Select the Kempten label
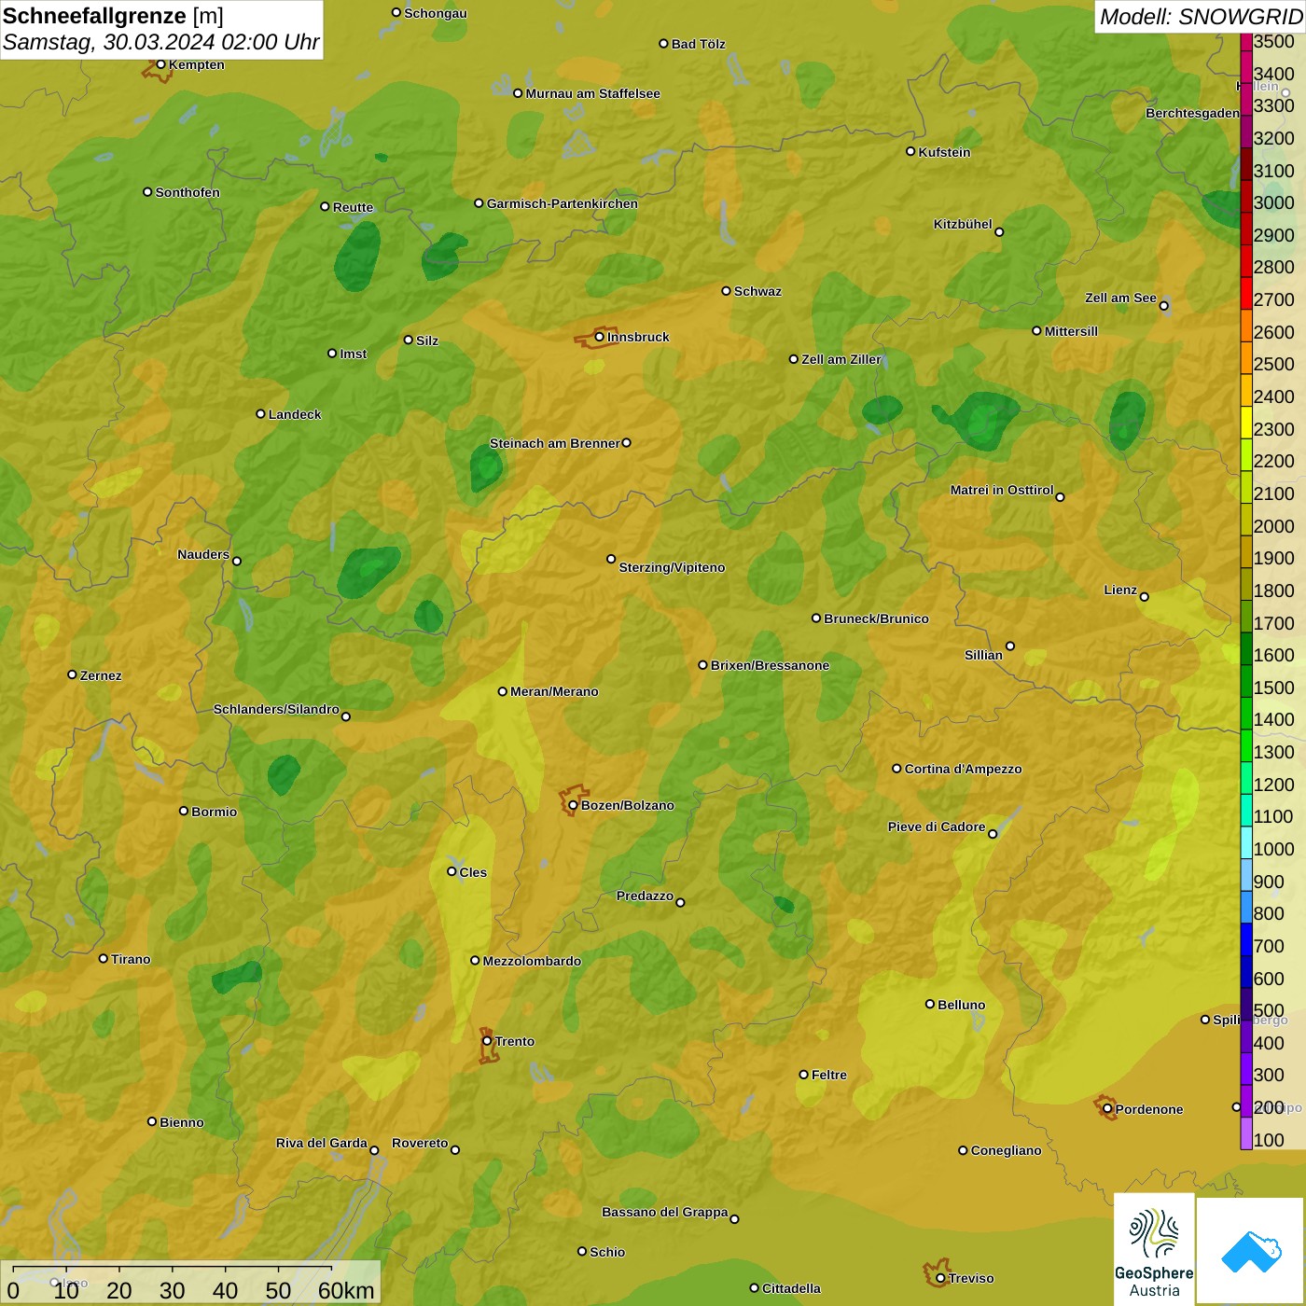The height and width of the screenshot is (1306, 1306). (x=196, y=64)
